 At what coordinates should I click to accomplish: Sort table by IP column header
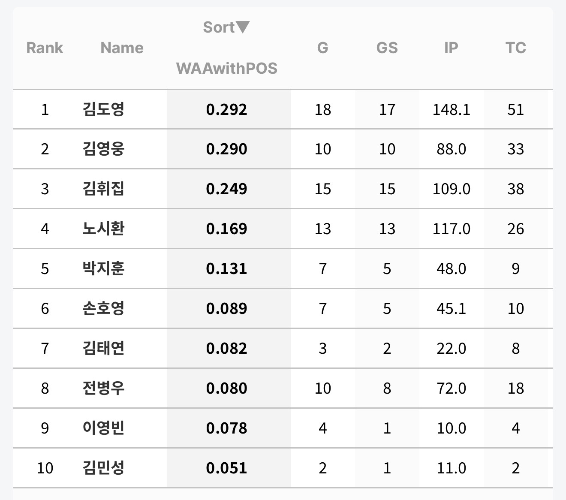451,48
